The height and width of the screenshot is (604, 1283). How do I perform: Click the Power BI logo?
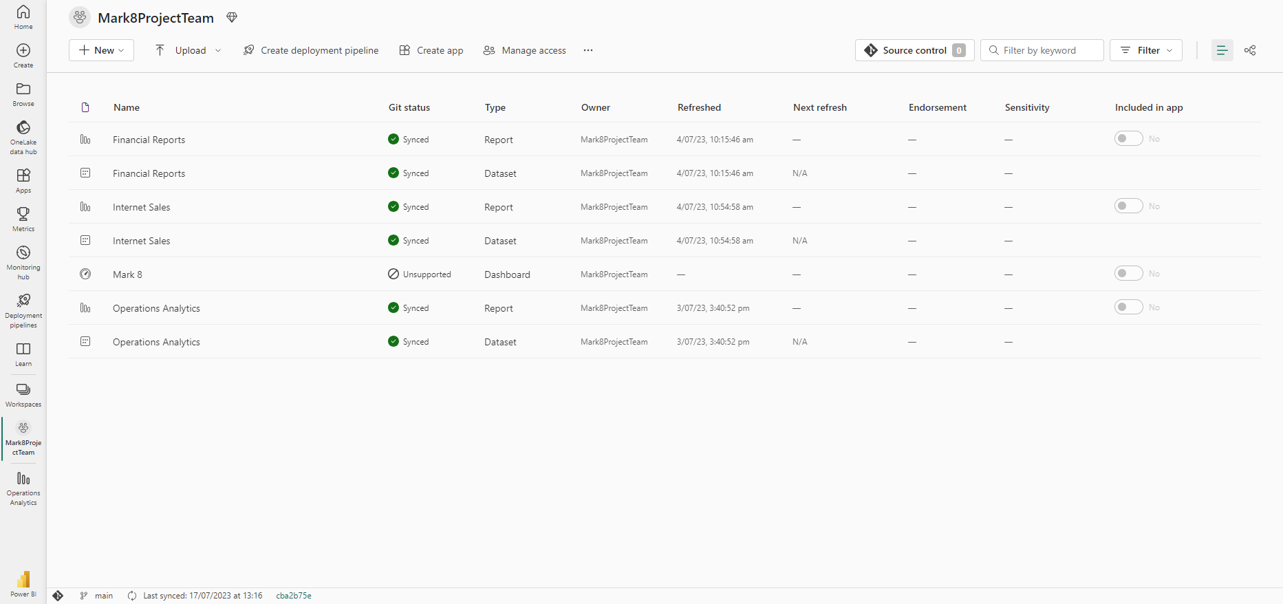click(x=23, y=584)
